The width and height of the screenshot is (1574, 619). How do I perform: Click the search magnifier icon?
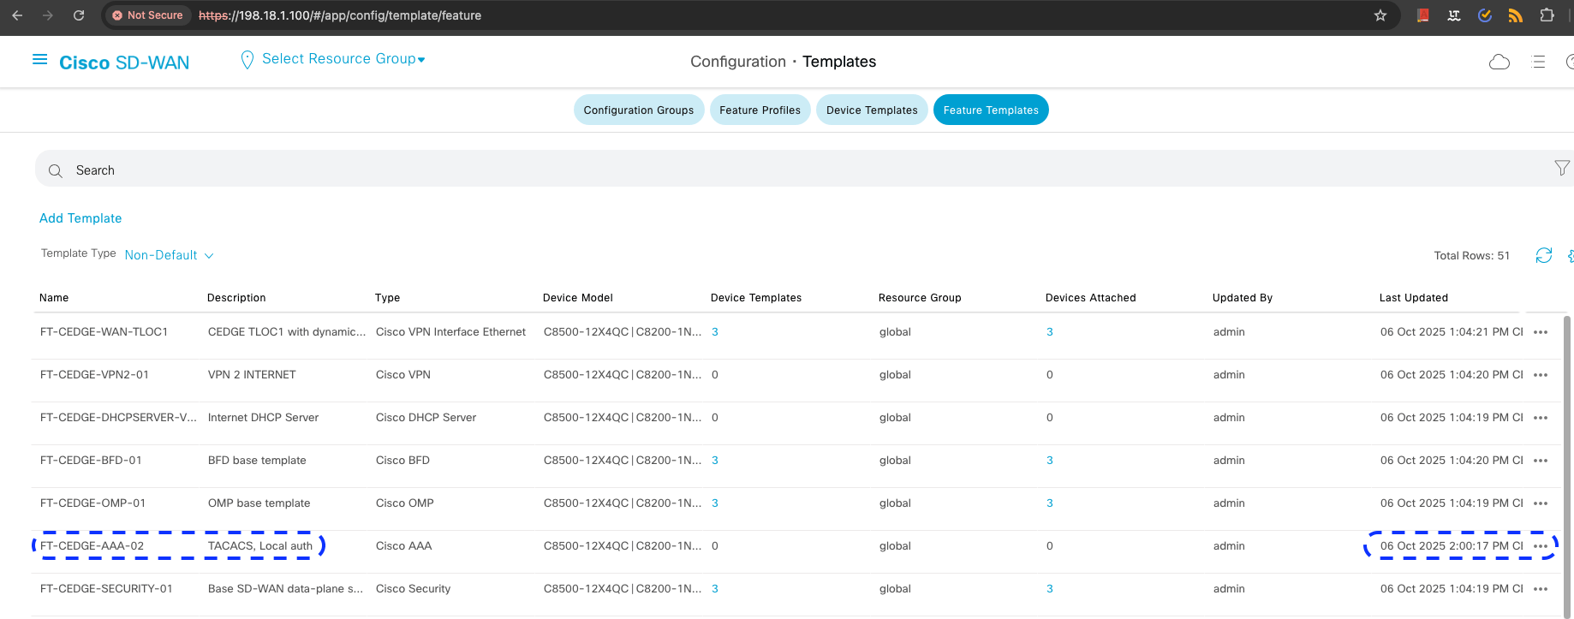point(56,170)
